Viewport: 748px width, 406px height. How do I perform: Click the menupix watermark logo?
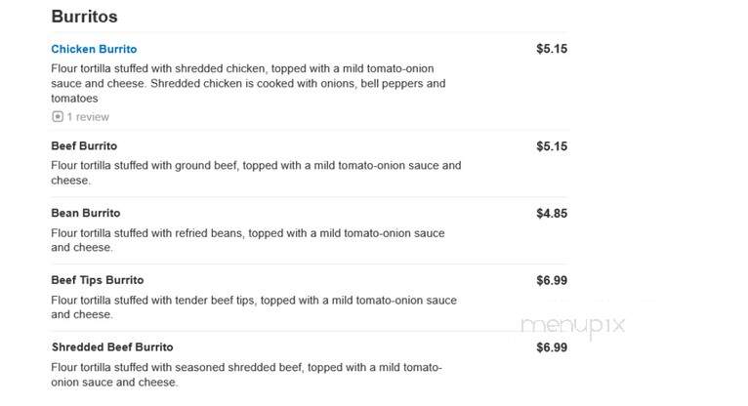coord(572,326)
